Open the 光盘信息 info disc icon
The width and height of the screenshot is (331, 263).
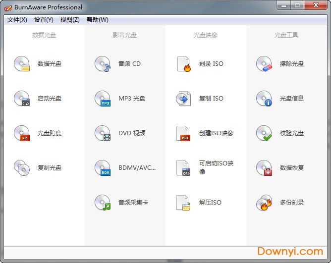[264, 99]
